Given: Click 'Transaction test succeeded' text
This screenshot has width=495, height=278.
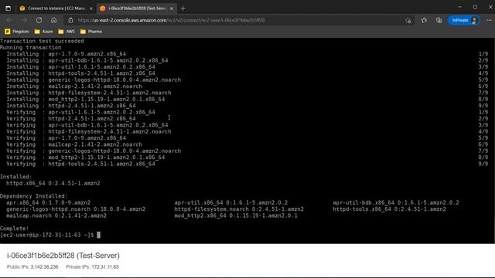Looking at the screenshot, I should point(42,41).
